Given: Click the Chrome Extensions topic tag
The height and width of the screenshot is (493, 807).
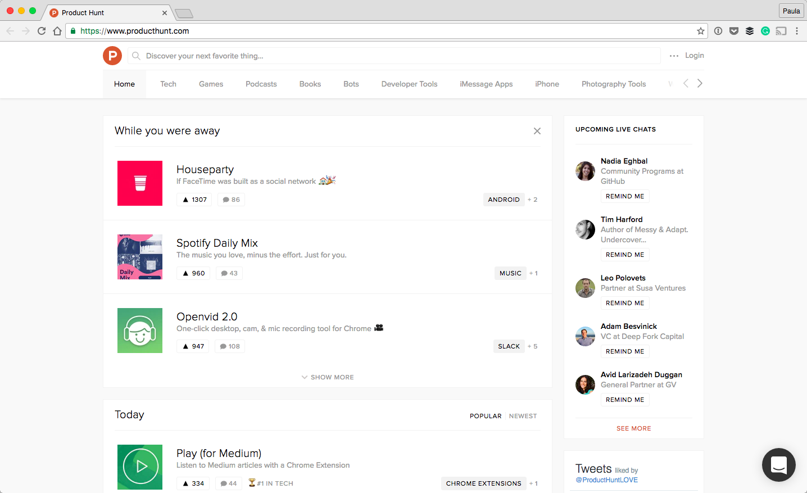Looking at the screenshot, I should coord(484,483).
